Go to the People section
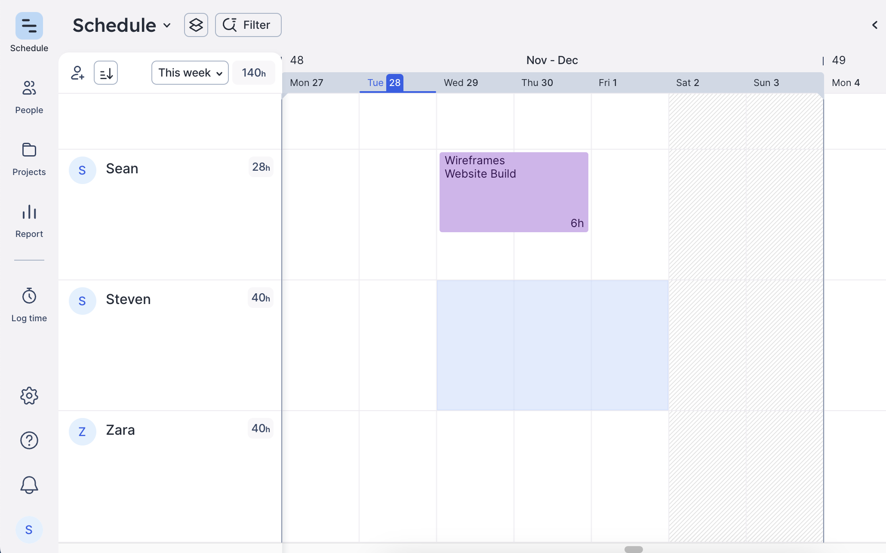Image resolution: width=886 pixels, height=553 pixels. coord(29,97)
